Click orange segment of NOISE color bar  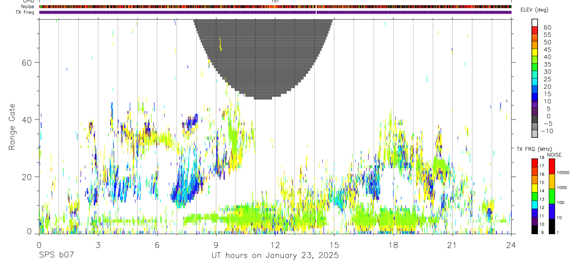click(x=552, y=181)
